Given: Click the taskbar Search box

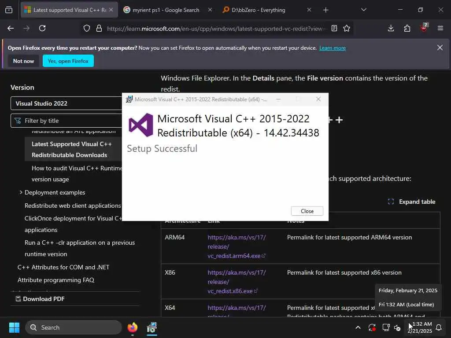Looking at the screenshot, I should [x=74, y=327].
